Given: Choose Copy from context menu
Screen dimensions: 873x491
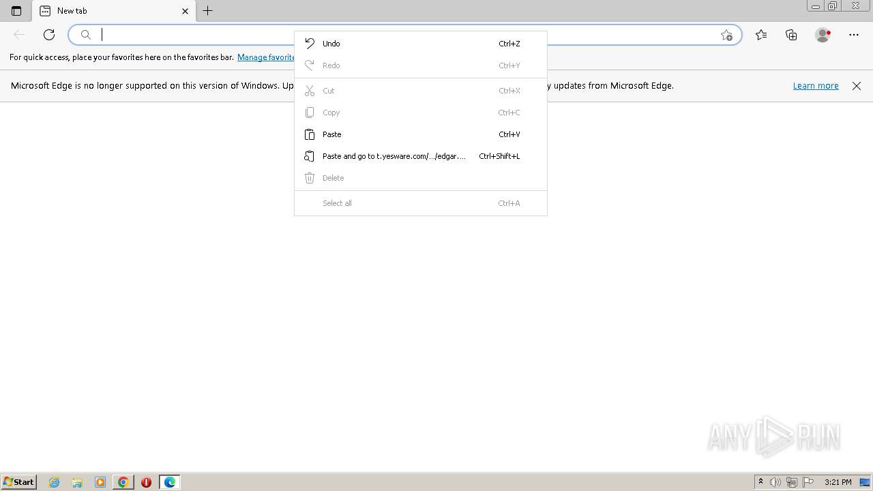Looking at the screenshot, I should click(x=420, y=113).
